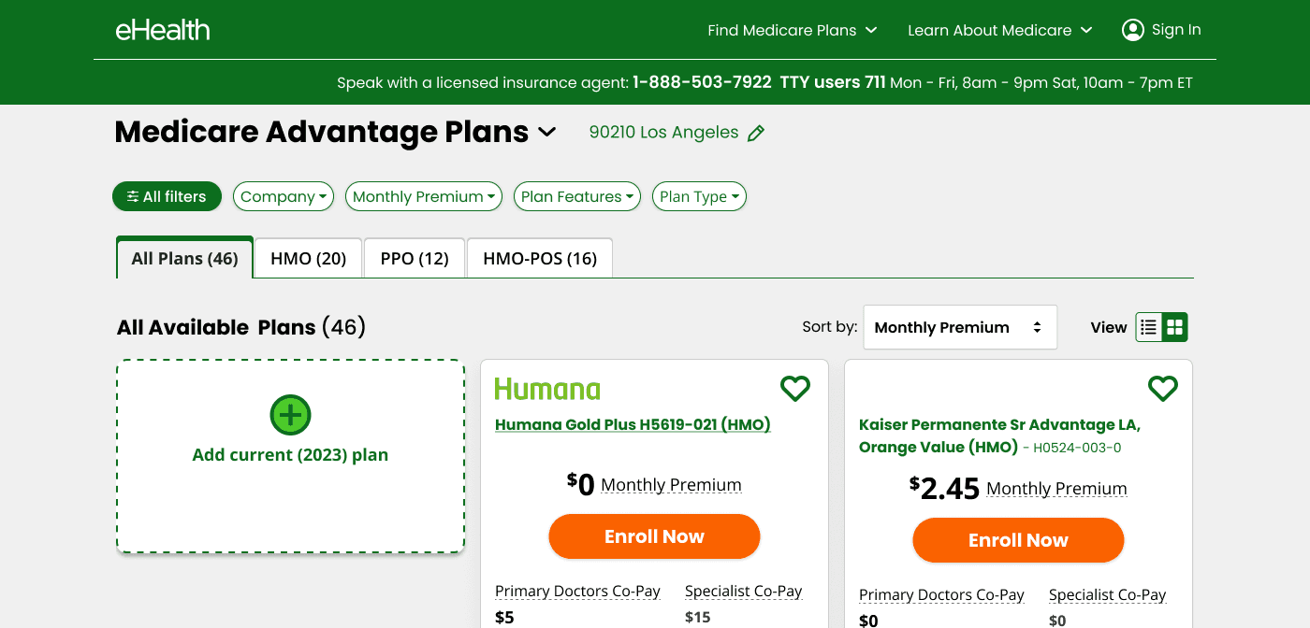Open the Company filter dropdown
The width and height of the screenshot is (1310, 628).
pos(284,196)
